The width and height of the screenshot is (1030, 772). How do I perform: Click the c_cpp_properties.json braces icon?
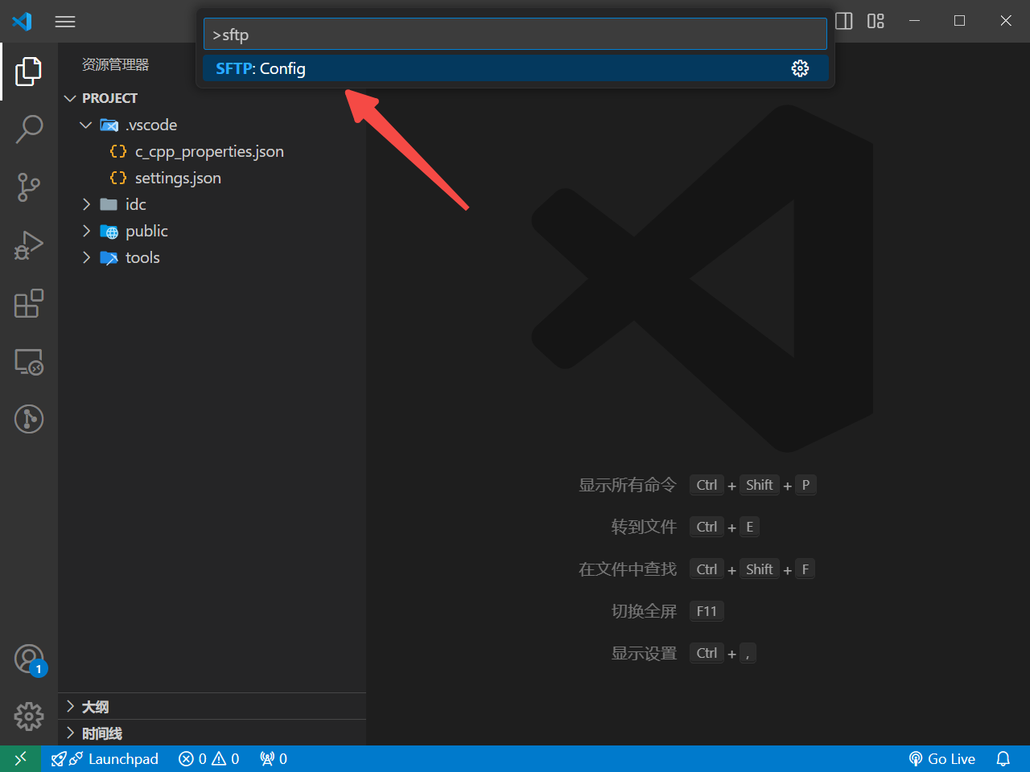pyautogui.click(x=118, y=151)
